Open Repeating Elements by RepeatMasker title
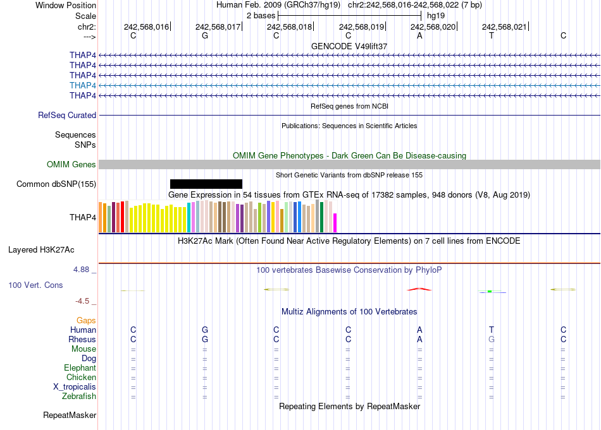The height and width of the screenshot is (430, 601). 350,406
